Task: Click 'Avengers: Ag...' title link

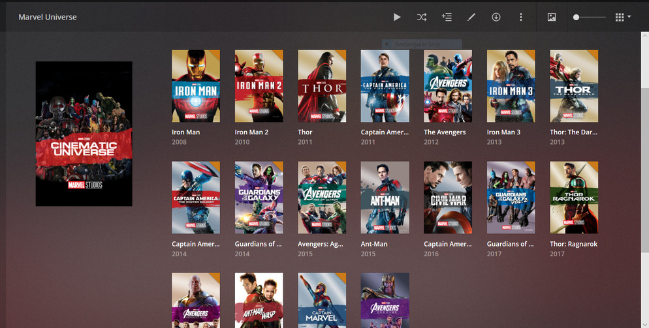Action: pos(321,244)
